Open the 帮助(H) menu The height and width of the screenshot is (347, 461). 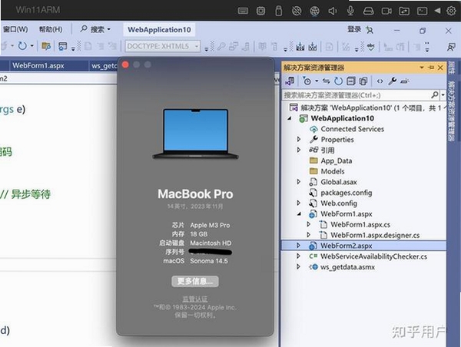[51, 29]
